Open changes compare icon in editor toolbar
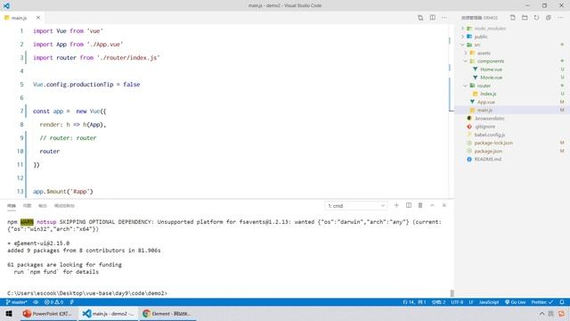 [x=420, y=18]
